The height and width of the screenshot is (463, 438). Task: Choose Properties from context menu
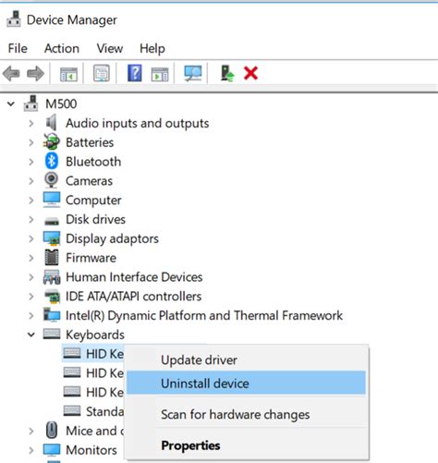[246, 445]
